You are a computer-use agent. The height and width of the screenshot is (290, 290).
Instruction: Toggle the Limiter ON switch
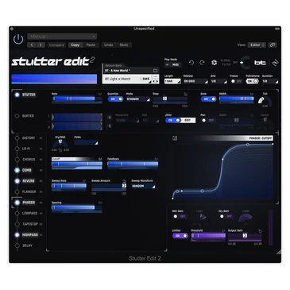tap(180, 236)
